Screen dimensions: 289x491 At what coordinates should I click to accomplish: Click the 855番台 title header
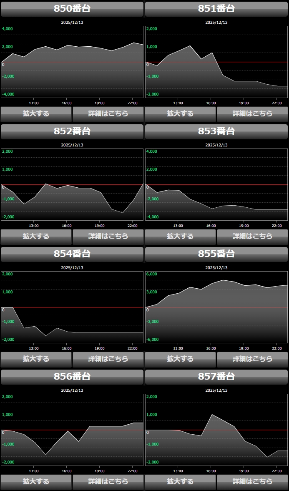click(x=216, y=254)
